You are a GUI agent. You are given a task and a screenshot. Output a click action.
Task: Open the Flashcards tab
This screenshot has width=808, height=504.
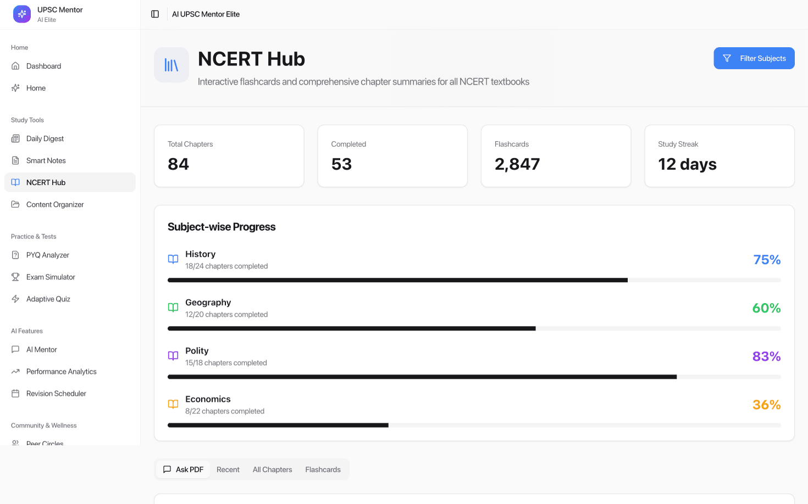tap(323, 469)
